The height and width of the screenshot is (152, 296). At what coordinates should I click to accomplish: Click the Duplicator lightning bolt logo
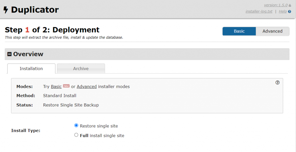(5, 10)
